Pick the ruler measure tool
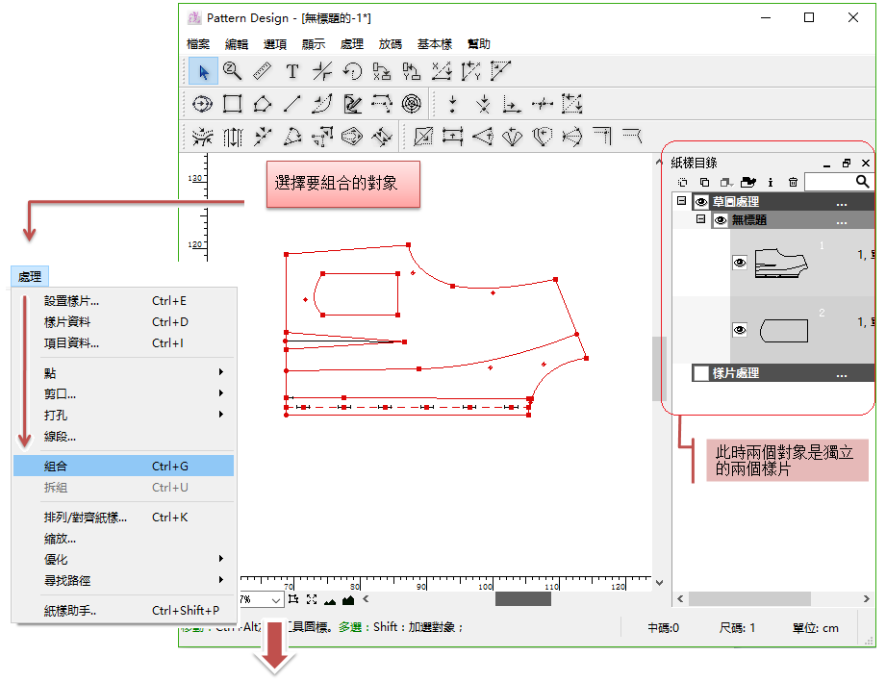This screenshot has width=886, height=682. click(x=262, y=71)
